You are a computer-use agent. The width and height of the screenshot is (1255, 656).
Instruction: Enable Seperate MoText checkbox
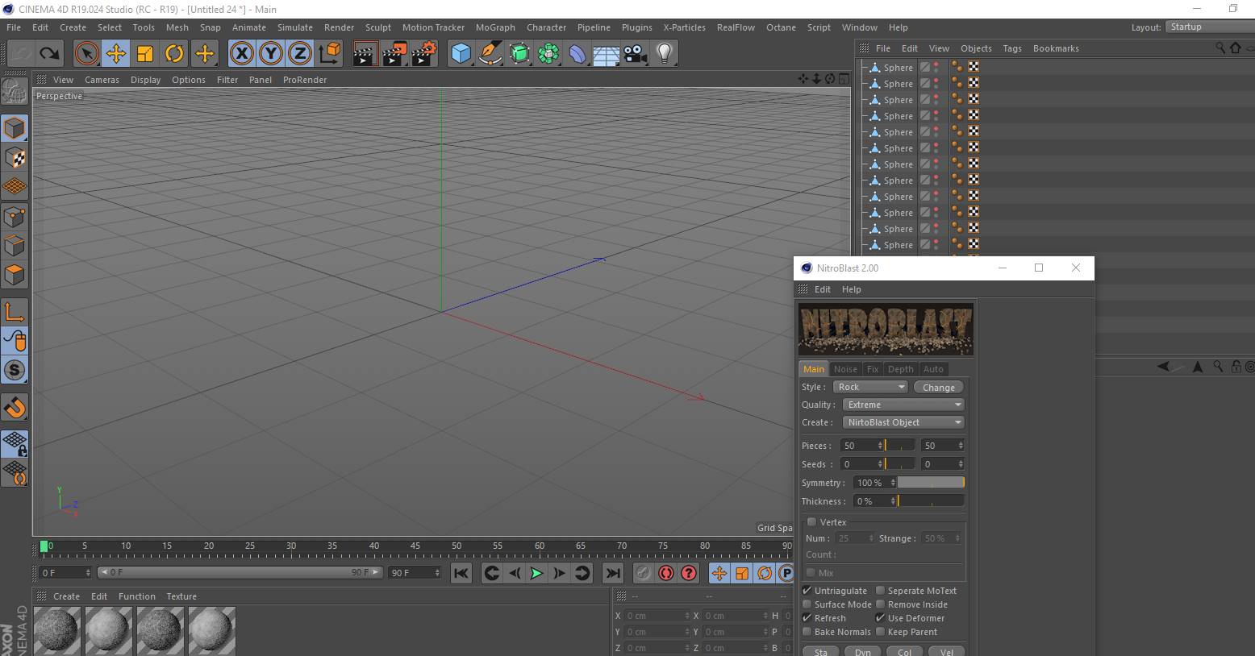pyautogui.click(x=880, y=591)
